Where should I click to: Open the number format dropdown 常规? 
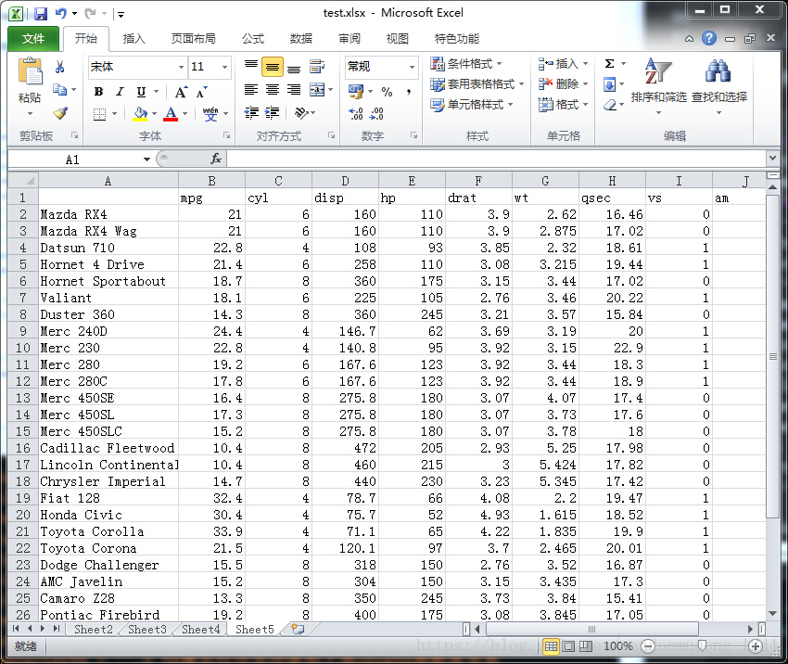pyautogui.click(x=412, y=67)
